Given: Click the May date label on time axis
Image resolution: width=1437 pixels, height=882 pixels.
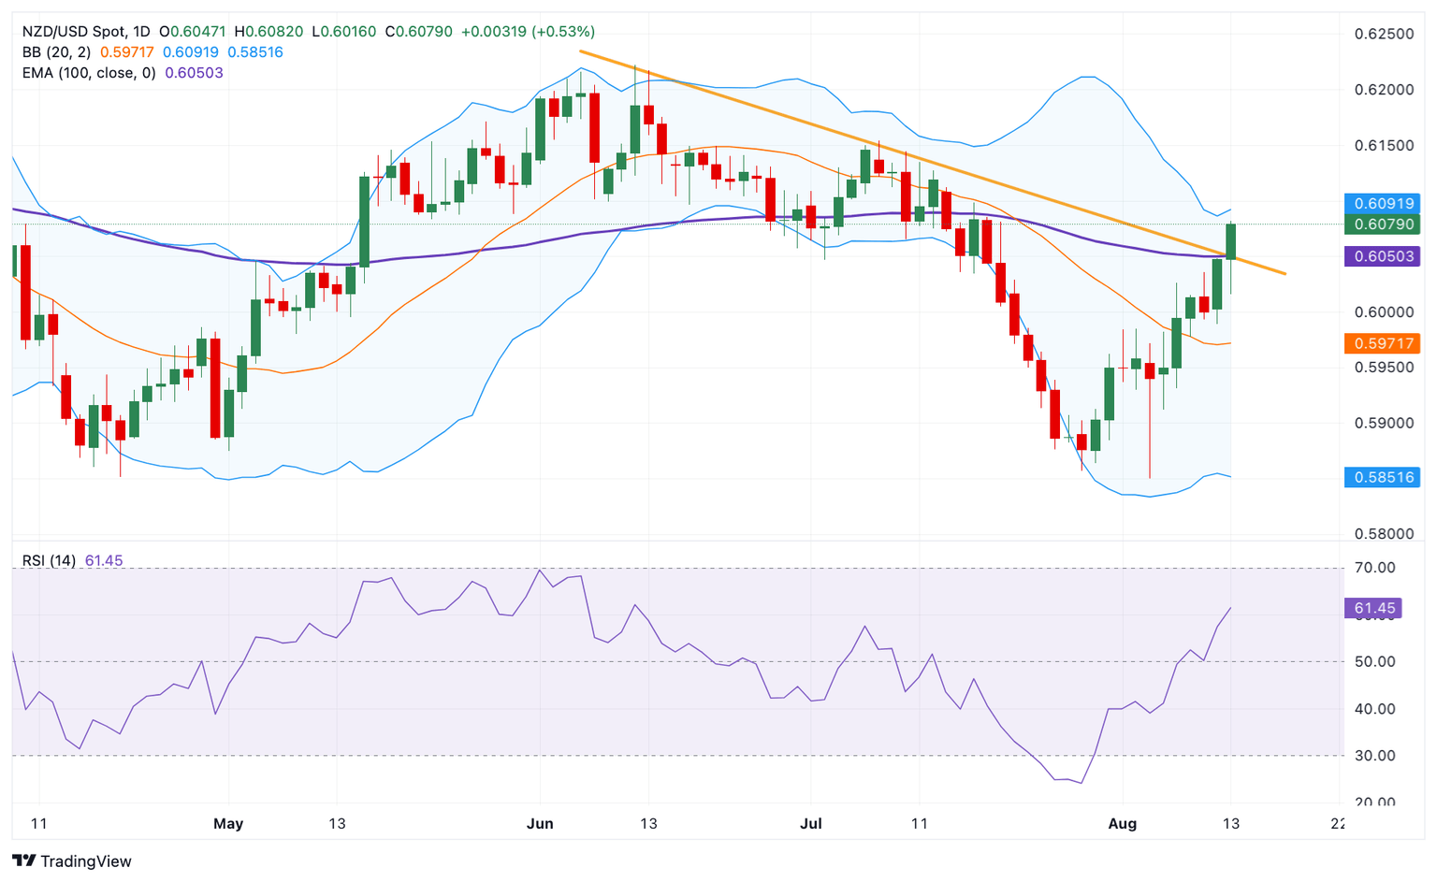Looking at the screenshot, I should pos(228,824).
